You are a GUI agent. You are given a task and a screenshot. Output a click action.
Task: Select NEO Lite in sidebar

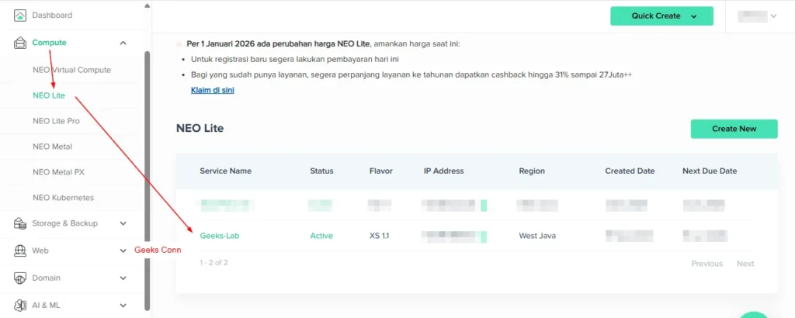(49, 95)
